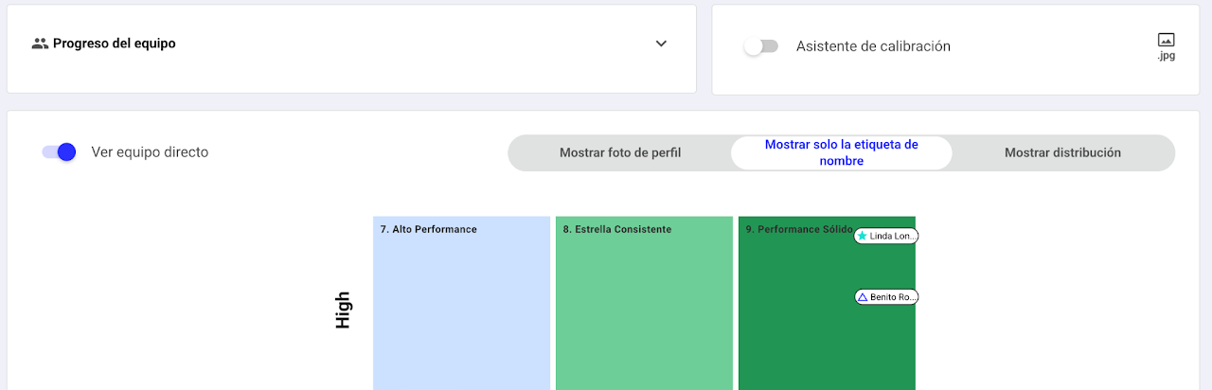Click the 9. Performance Sólido heading

797,229
